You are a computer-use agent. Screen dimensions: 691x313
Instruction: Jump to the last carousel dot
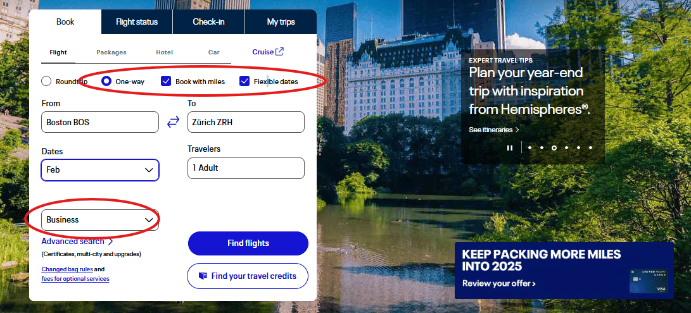point(590,148)
